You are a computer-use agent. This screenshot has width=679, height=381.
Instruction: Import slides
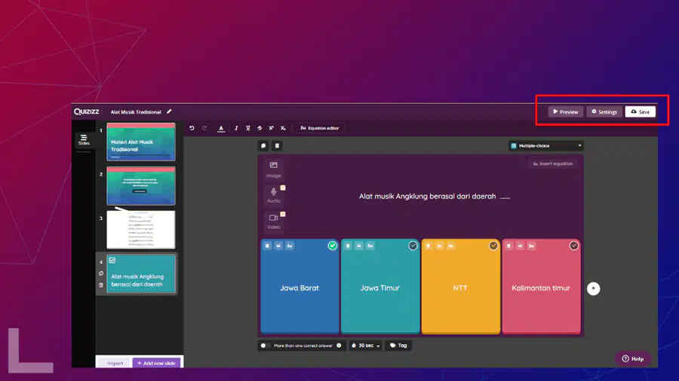coord(115,363)
